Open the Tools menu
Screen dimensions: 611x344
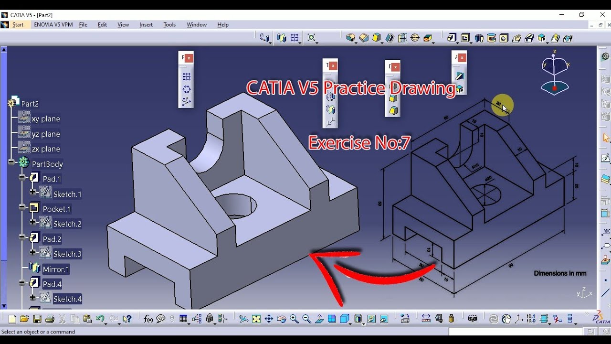pyautogui.click(x=169, y=24)
